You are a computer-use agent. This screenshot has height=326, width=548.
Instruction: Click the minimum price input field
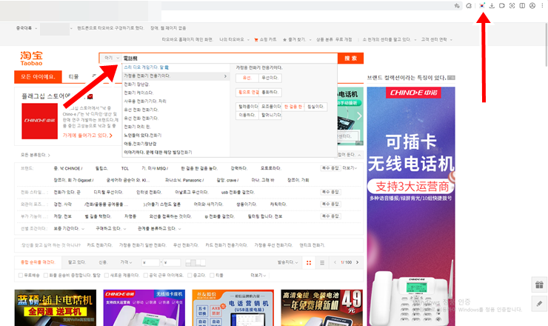pyautogui.click(x=150, y=262)
